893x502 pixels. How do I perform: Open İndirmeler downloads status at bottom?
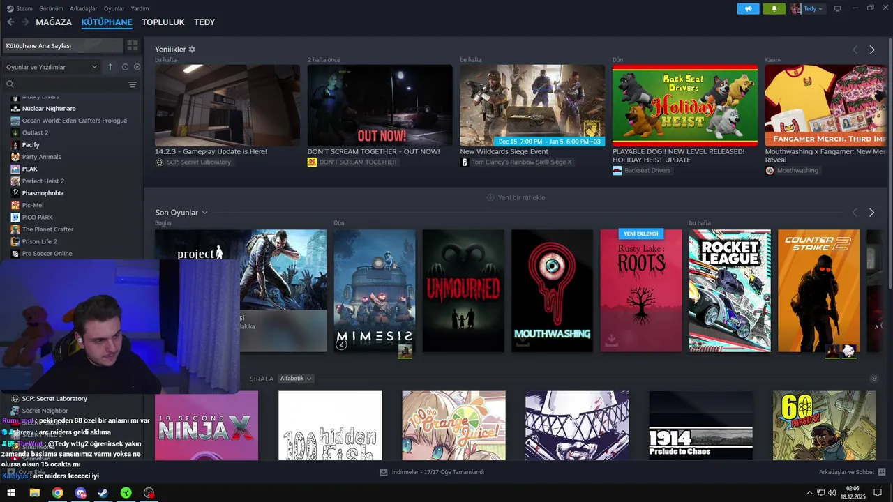point(432,472)
